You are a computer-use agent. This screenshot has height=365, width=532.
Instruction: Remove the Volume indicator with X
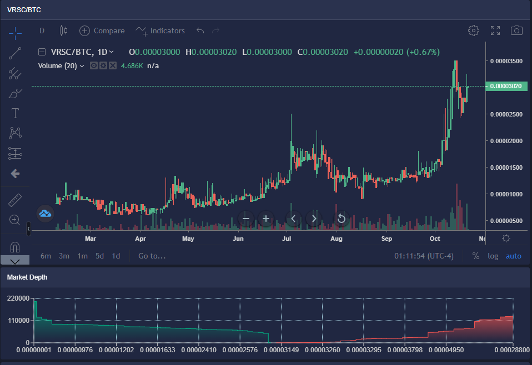[113, 66]
